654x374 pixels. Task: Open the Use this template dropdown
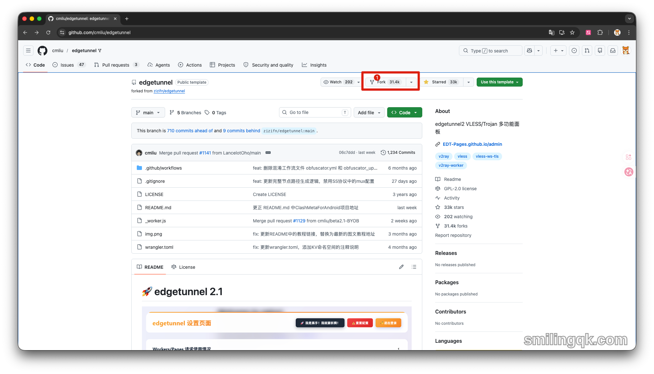tap(500, 82)
